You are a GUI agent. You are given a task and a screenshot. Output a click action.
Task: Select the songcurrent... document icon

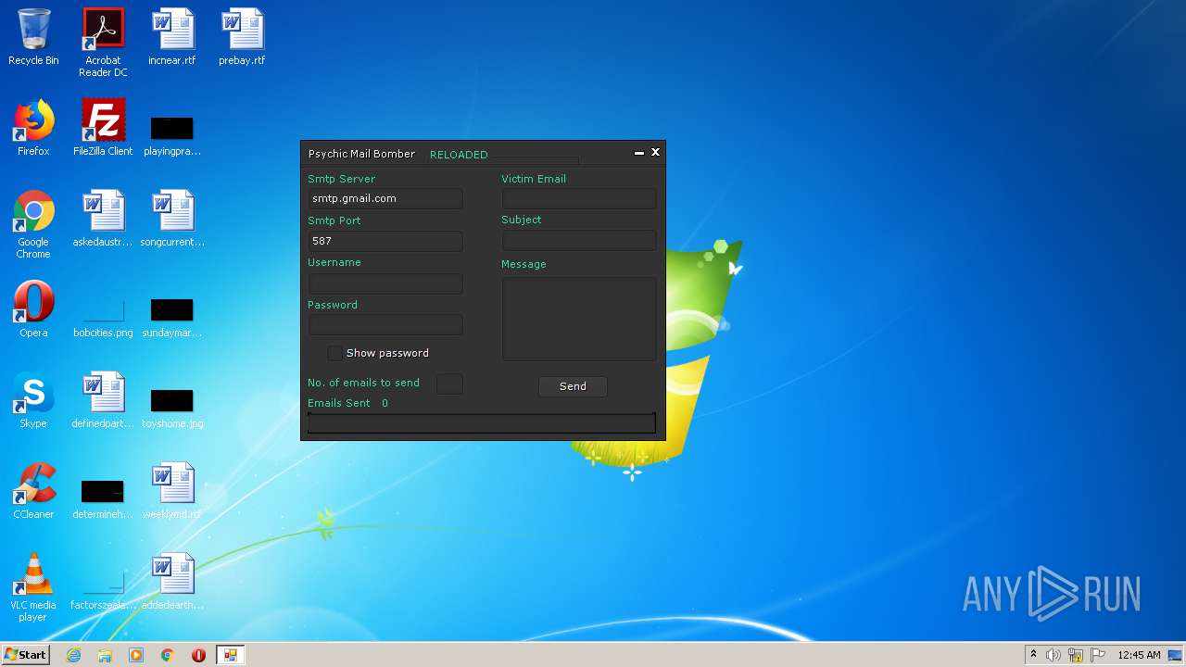tap(172, 220)
